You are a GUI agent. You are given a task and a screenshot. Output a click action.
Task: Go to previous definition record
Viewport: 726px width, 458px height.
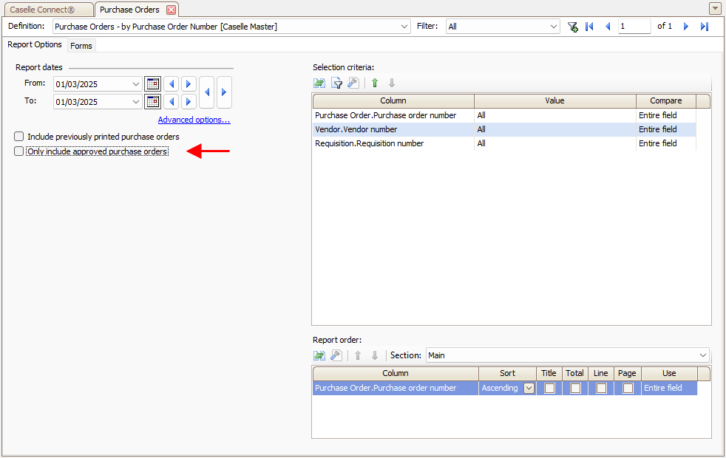coord(608,27)
